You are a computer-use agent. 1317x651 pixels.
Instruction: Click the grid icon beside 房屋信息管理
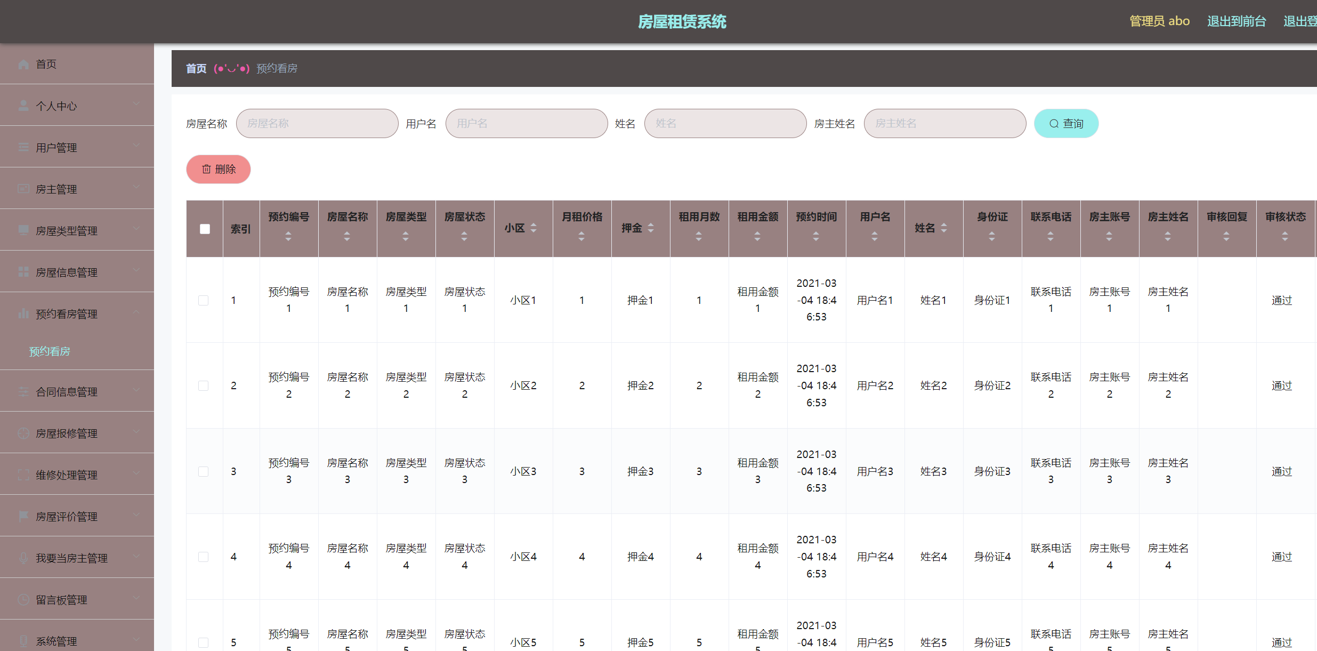click(x=23, y=272)
